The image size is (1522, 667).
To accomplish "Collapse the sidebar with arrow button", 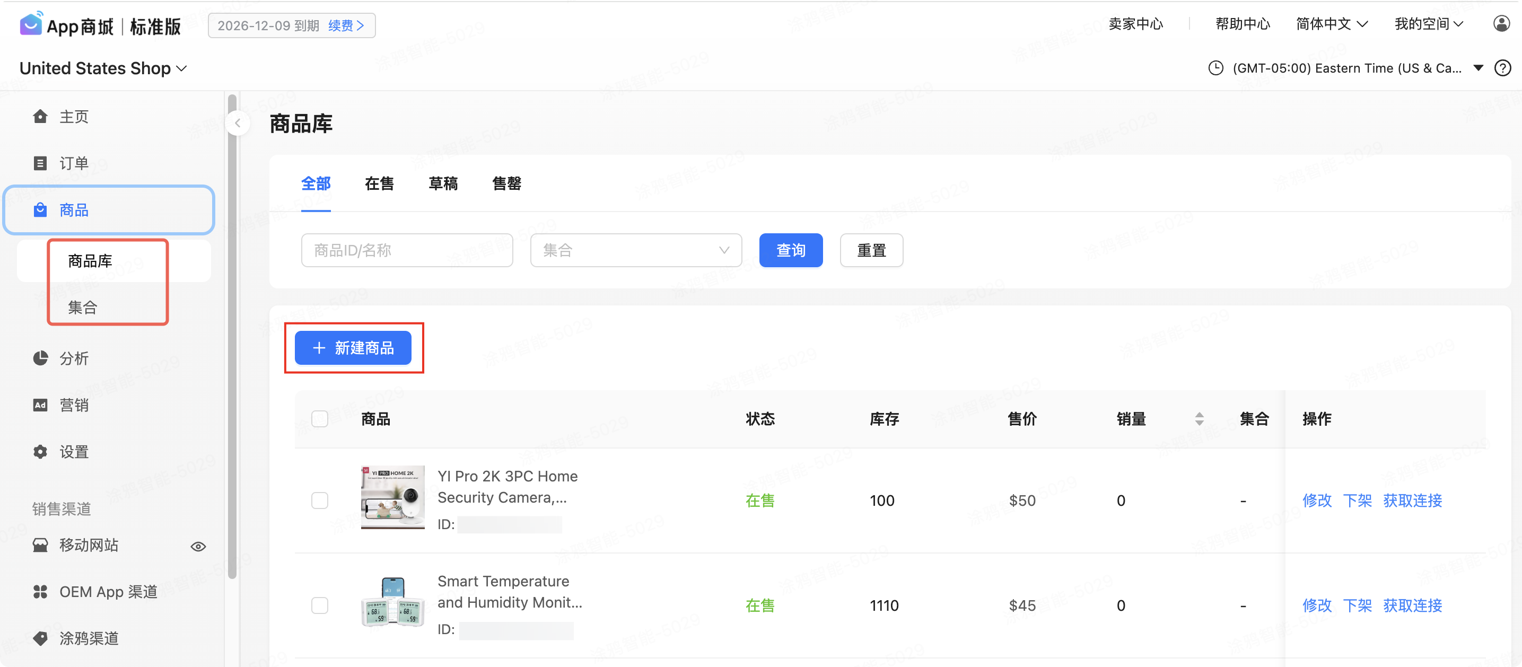I will pyautogui.click(x=238, y=124).
